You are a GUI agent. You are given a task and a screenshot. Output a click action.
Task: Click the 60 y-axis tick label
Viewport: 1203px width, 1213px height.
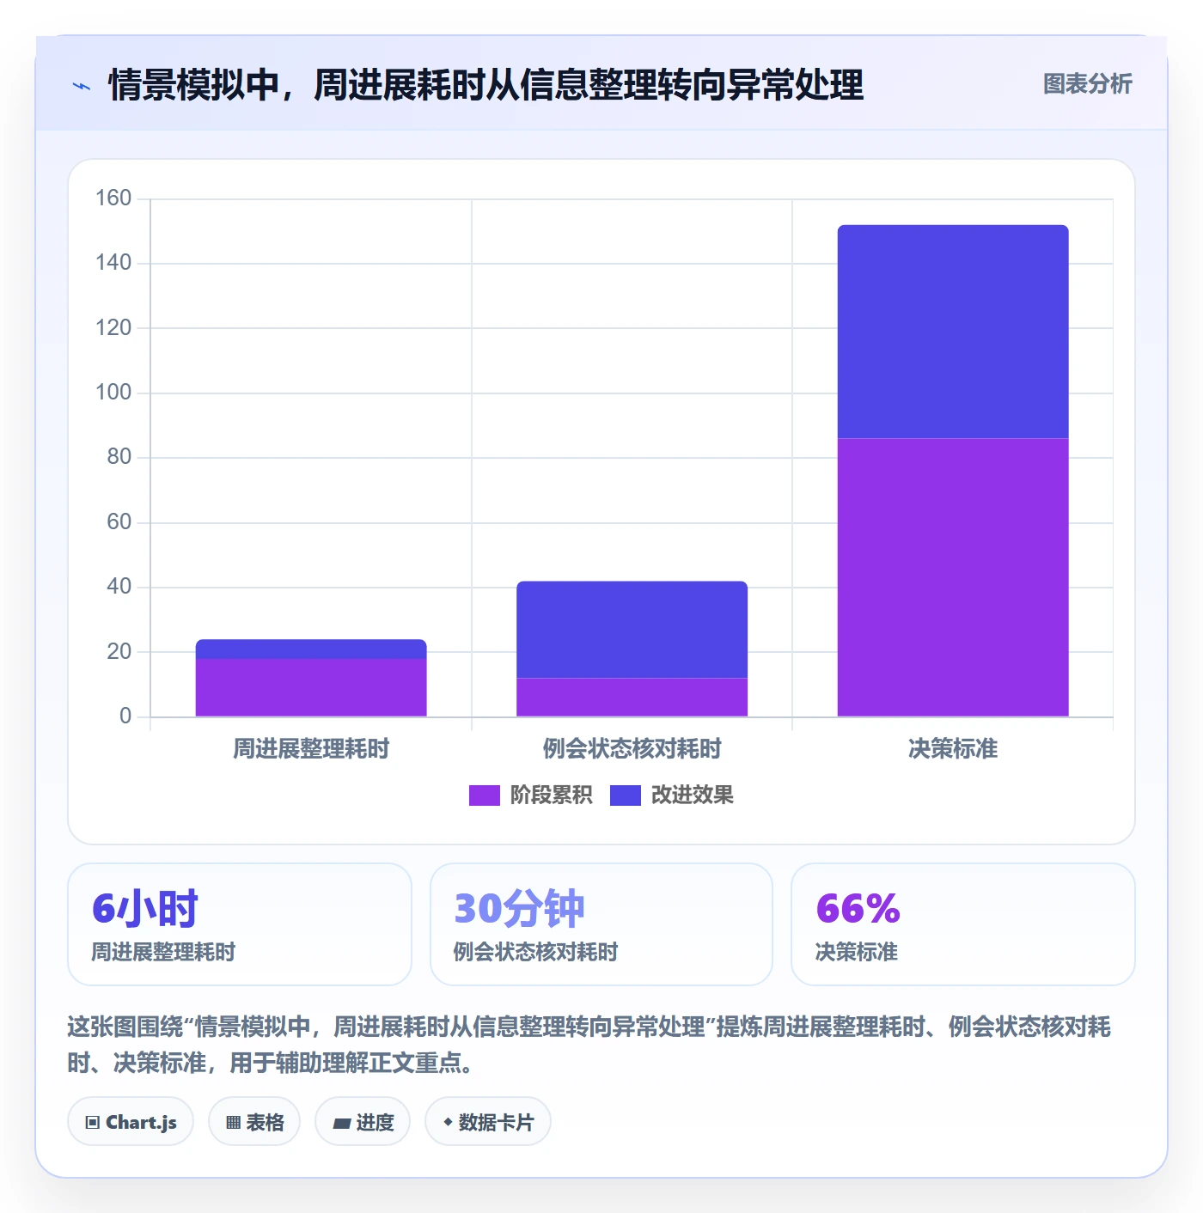click(119, 522)
